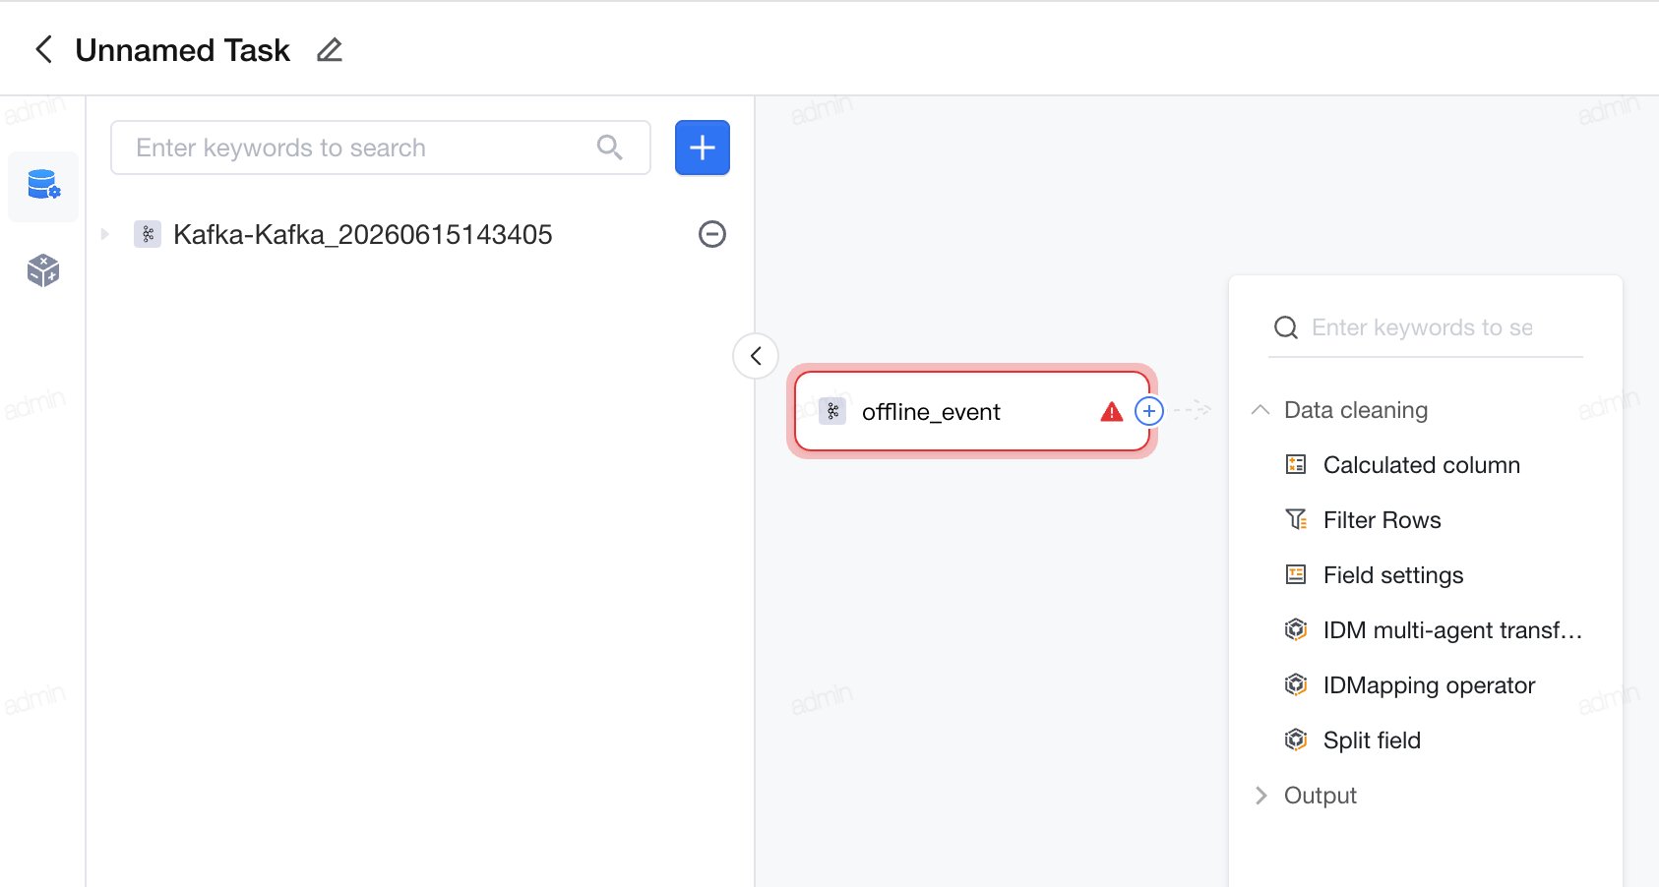Pick the Split field operator
The height and width of the screenshot is (887, 1659).
coord(1353,740)
